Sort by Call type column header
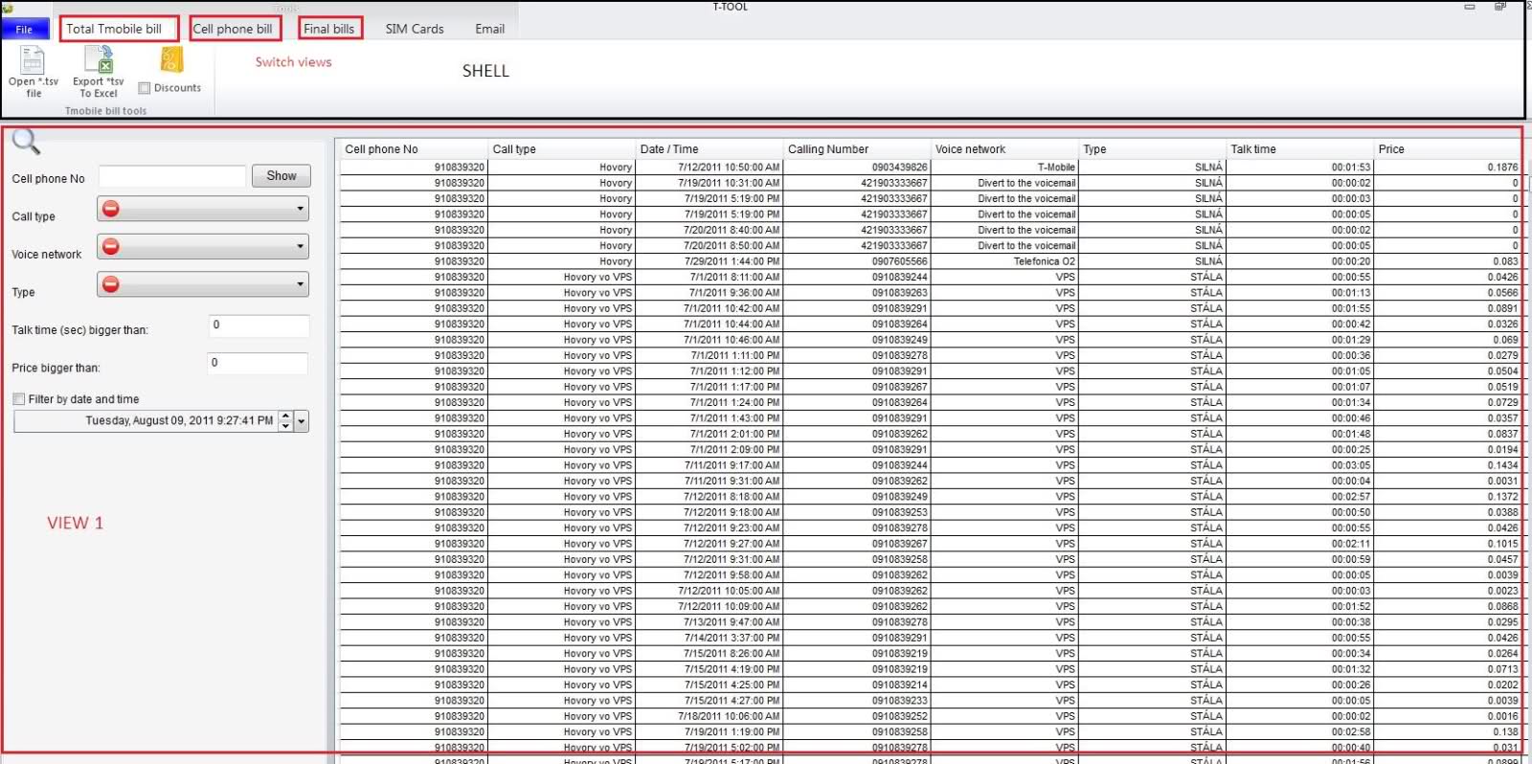Image resolution: width=1532 pixels, height=764 pixels. click(562, 149)
